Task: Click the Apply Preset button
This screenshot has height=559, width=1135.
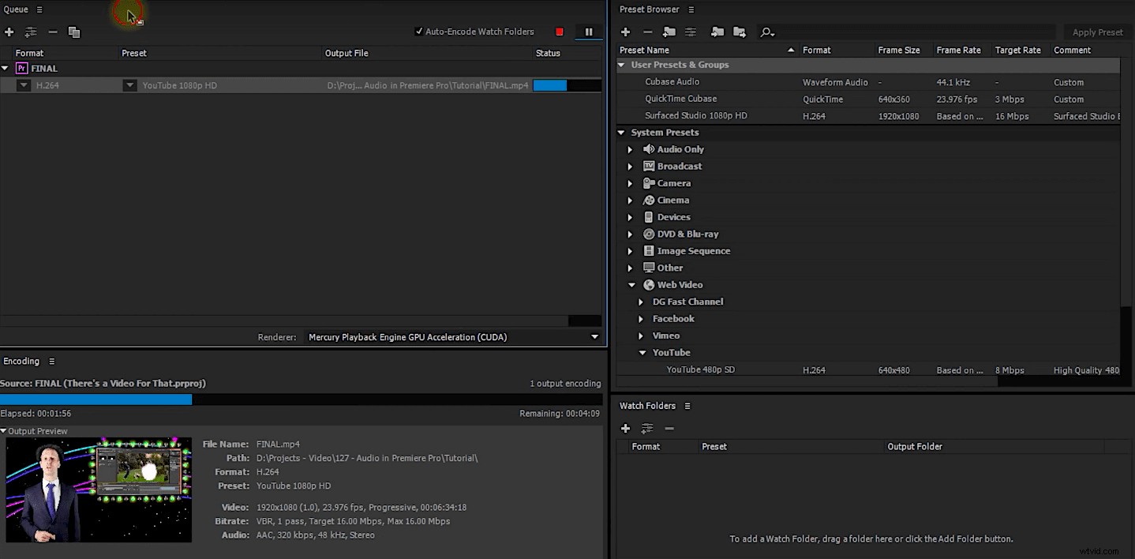Action: (x=1097, y=32)
